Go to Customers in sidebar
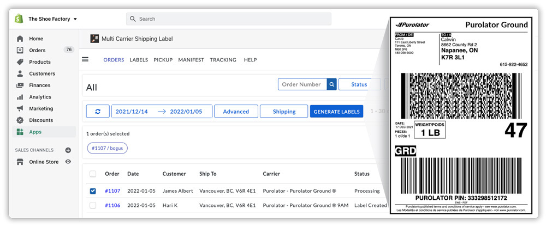This screenshot has width=546, height=227. click(42, 73)
